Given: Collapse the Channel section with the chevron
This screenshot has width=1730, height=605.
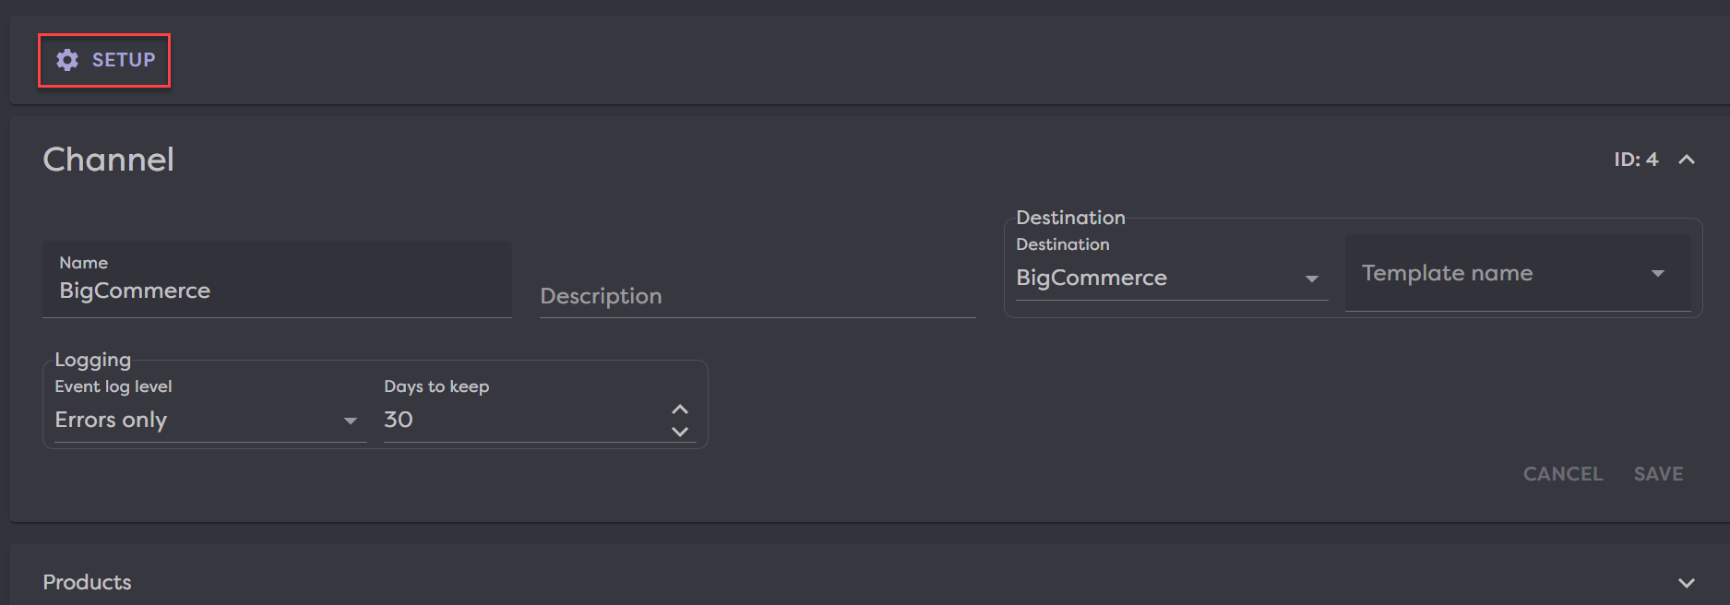Looking at the screenshot, I should click(x=1686, y=160).
